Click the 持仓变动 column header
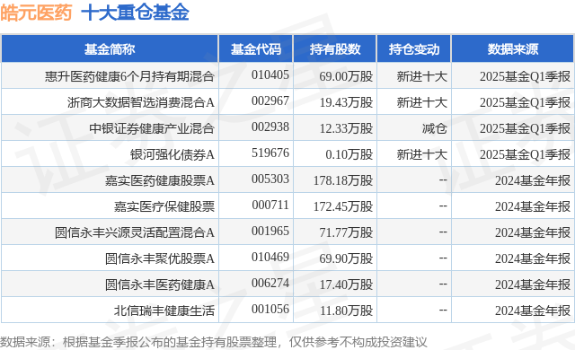 point(414,49)
